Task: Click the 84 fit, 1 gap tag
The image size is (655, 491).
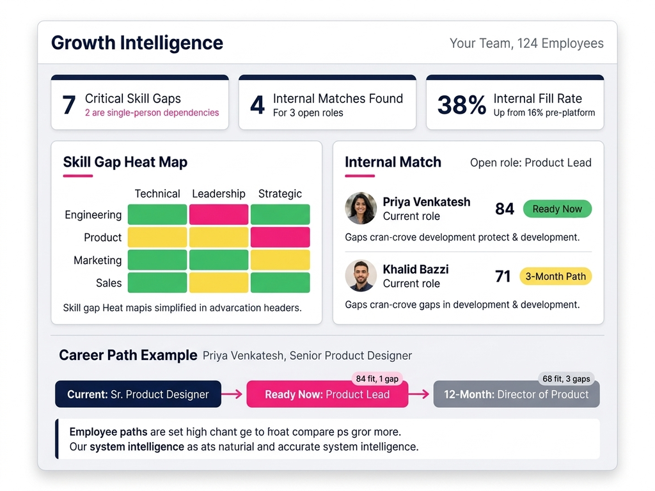Action: point(377,379)
